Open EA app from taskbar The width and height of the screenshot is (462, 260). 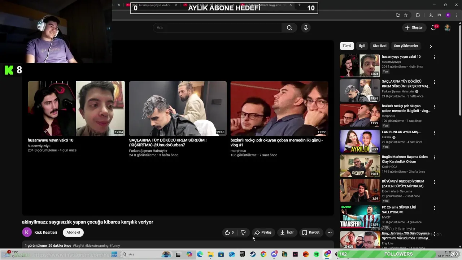coord(306,254)
